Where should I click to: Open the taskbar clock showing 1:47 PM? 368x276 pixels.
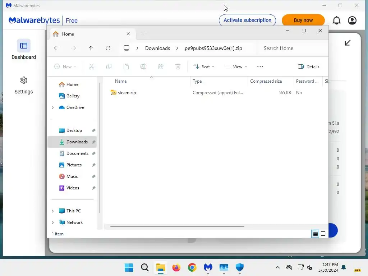tap(328, 267)
